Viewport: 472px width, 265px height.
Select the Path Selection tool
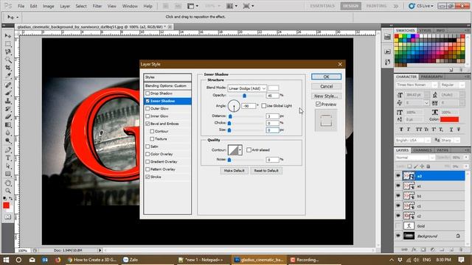[8, 166]
